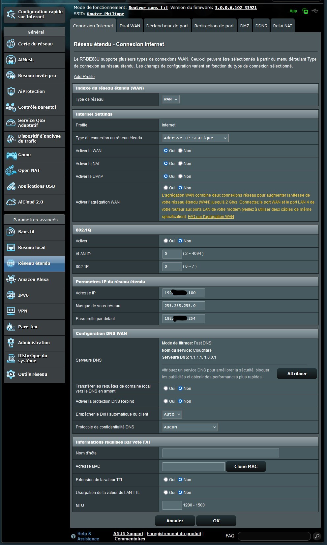Click OK button to apply settings
This screenshot has height=545, width=327.
point(216,521)
